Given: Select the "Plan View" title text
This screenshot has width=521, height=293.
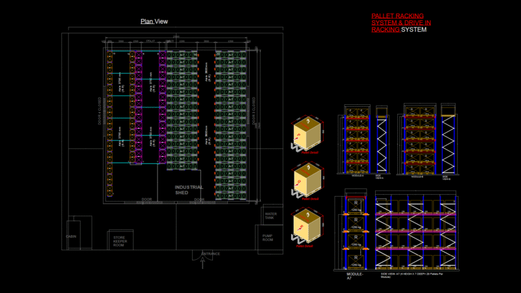Looking at the screenshot, I should point(154,21).
